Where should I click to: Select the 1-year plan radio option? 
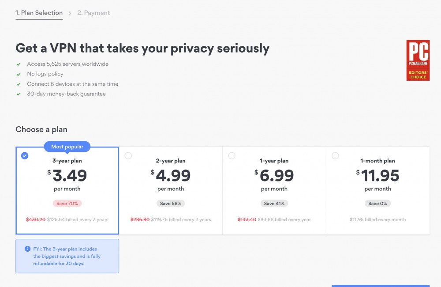pyautogui.click(x=232, y=155)
